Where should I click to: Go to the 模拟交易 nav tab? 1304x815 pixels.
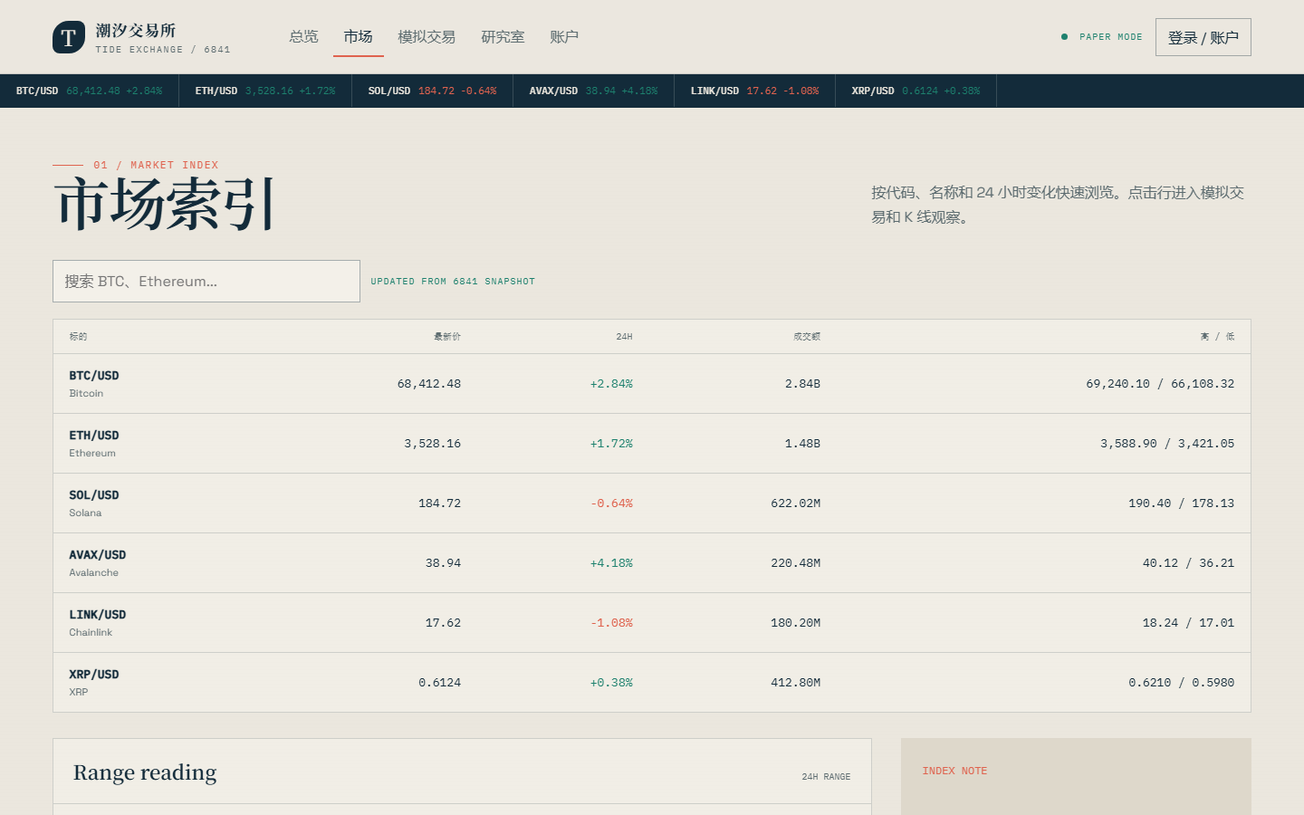point(427,37)
